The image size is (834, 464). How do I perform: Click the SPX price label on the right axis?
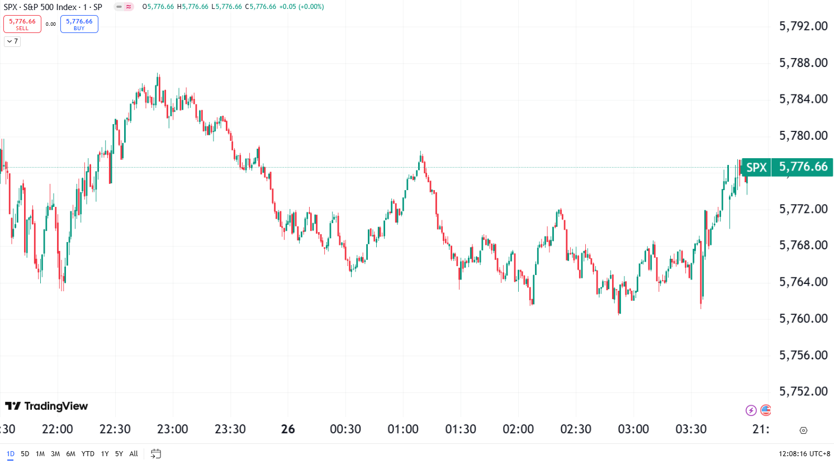pos(756,167)
